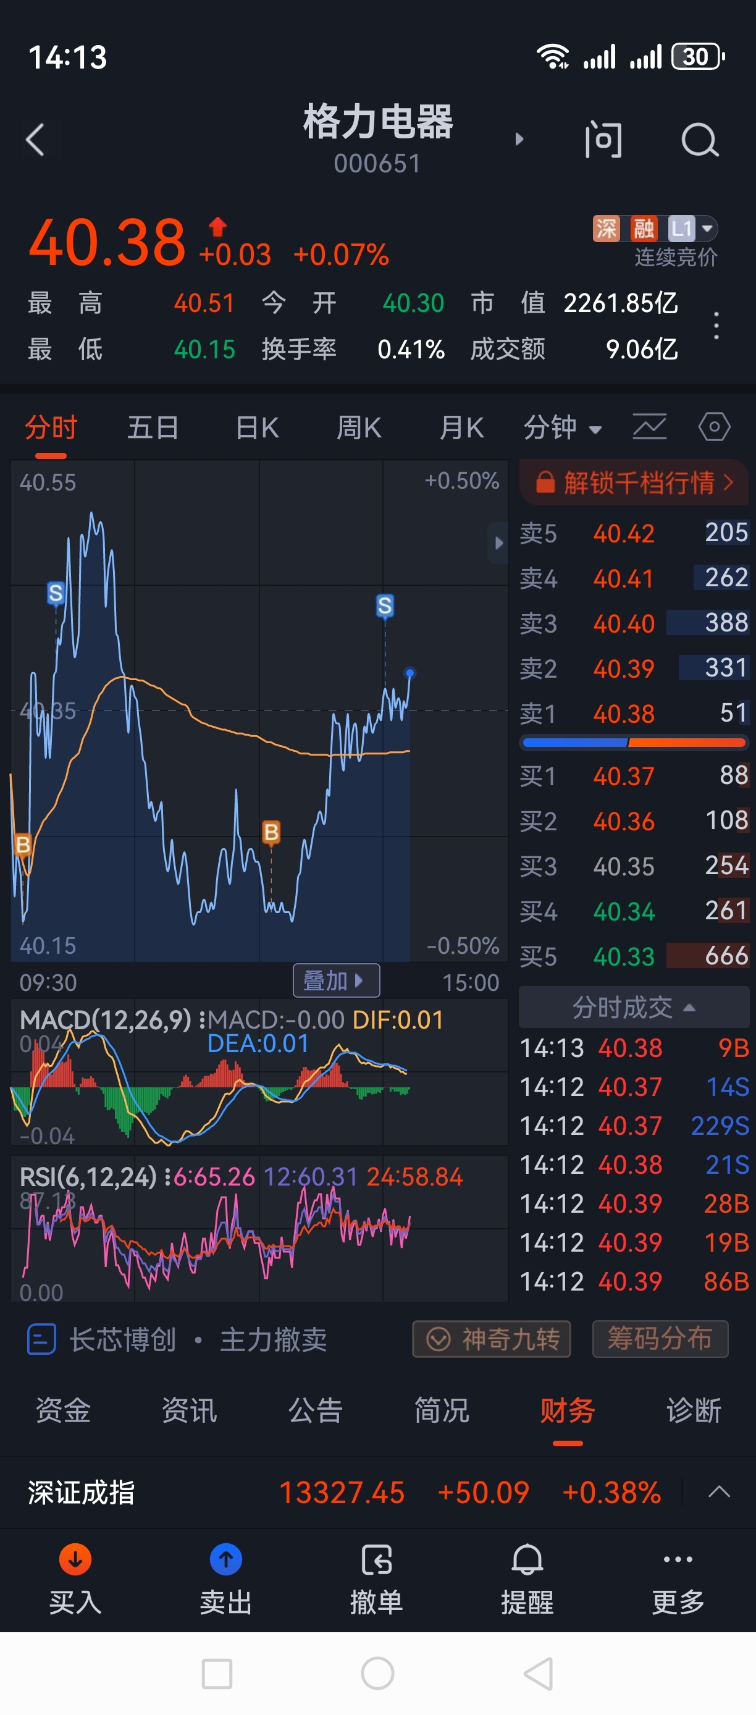This screenshot has width=756, height=1715.
Task: Tap next-stock arrow beside 格力电器 title
Action: click(x=520, y=139)
